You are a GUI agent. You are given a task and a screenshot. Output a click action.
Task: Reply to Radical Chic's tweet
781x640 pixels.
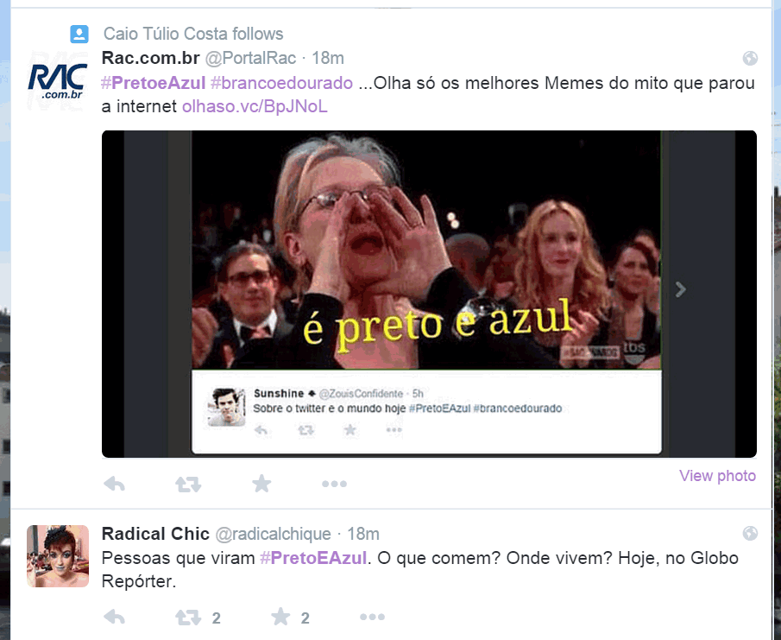click(x=114, y=617)
